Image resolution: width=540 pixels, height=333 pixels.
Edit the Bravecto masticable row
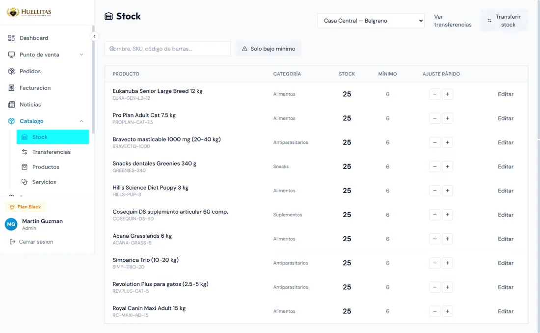click(x=505, y=142)
